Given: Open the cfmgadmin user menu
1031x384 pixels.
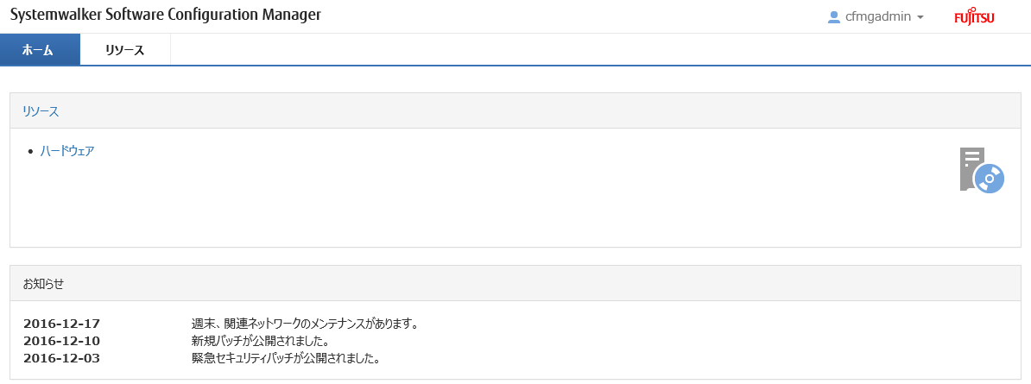Looking at the screenshot, I should click(x=876, y=17).
